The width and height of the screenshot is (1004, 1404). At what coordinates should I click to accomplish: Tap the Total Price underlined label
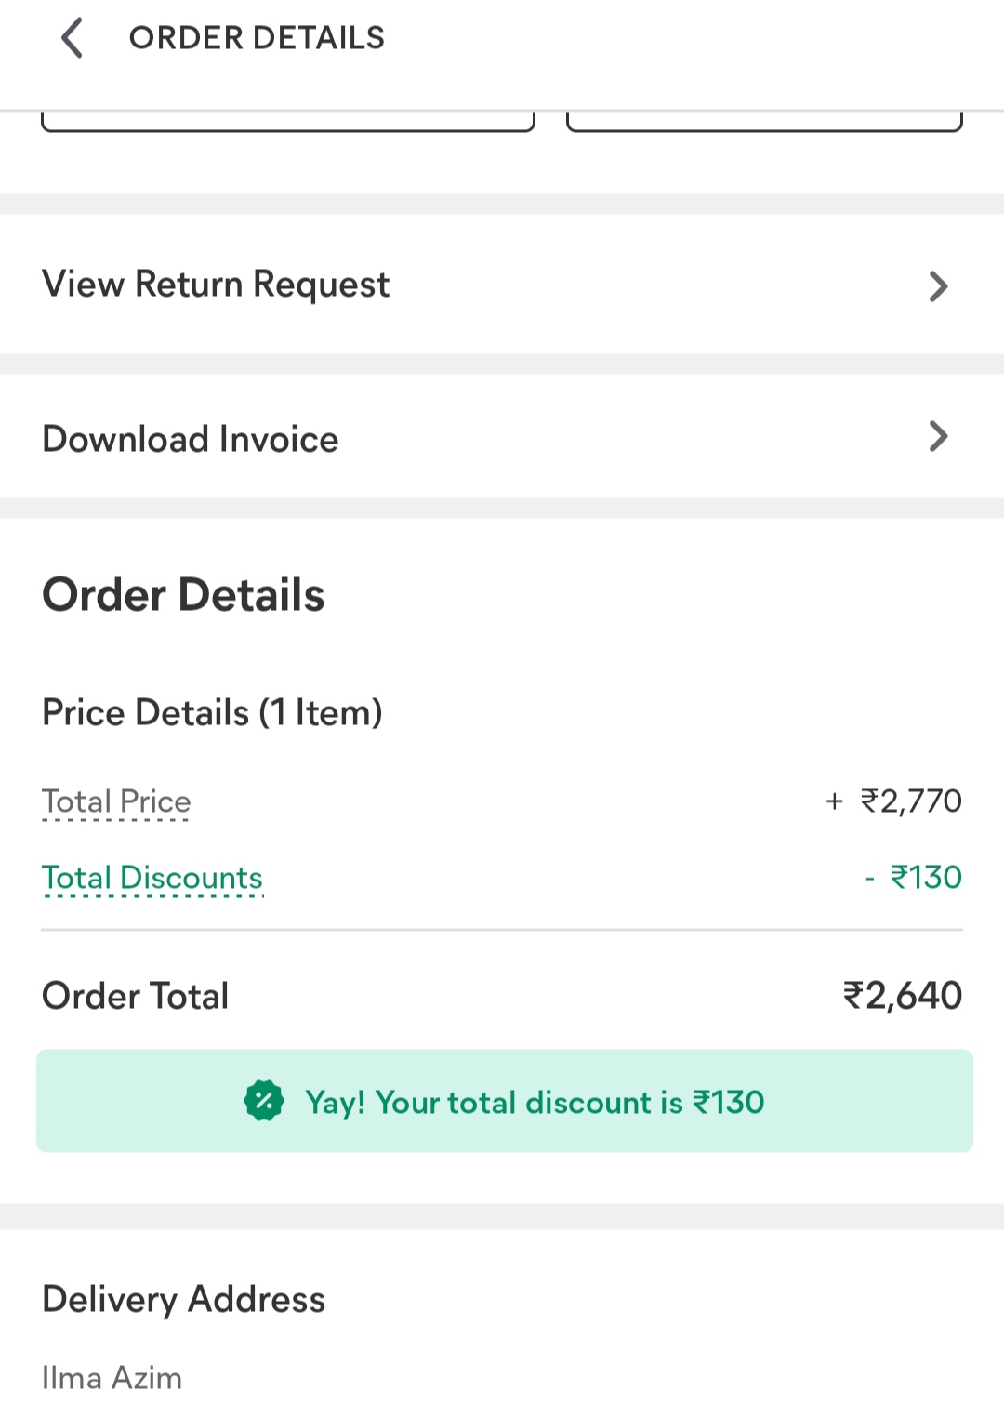pyautogui.click(x=116, y=801)
